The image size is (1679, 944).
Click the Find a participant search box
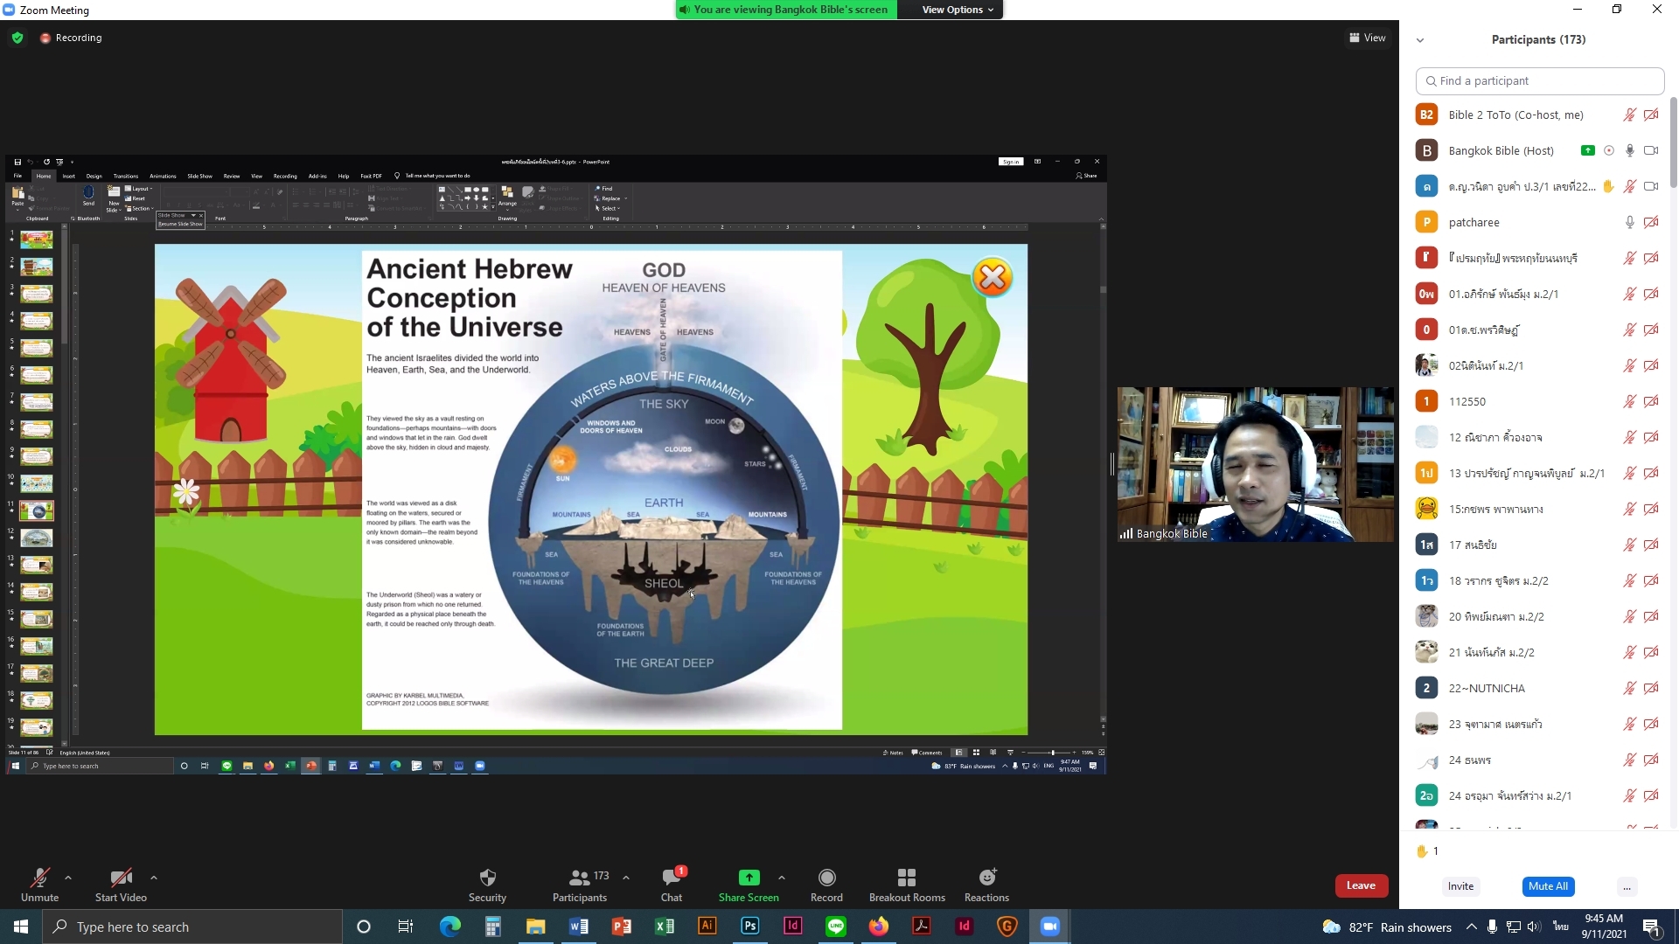pyautogui.click(x=1539, y=80)
